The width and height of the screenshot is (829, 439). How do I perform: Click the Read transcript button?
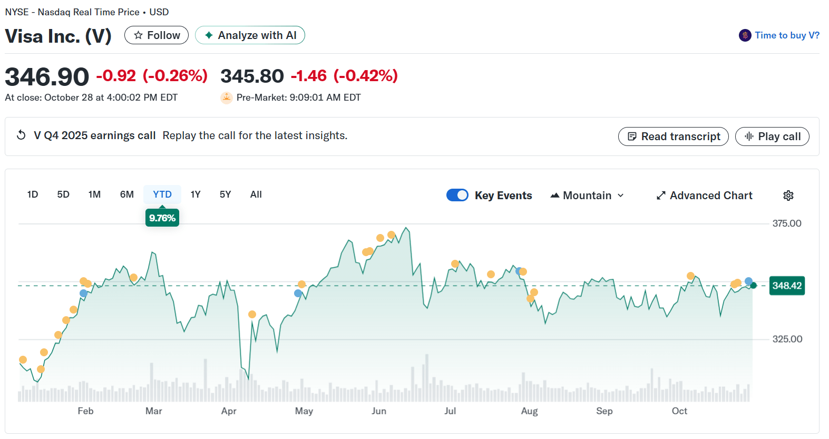[x=673, y=136]
